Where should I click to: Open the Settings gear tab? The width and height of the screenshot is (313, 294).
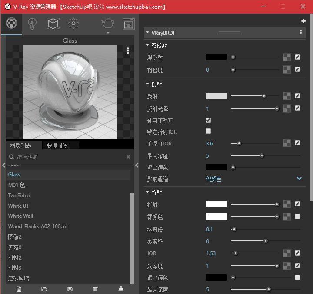click(x=73, y=24)
